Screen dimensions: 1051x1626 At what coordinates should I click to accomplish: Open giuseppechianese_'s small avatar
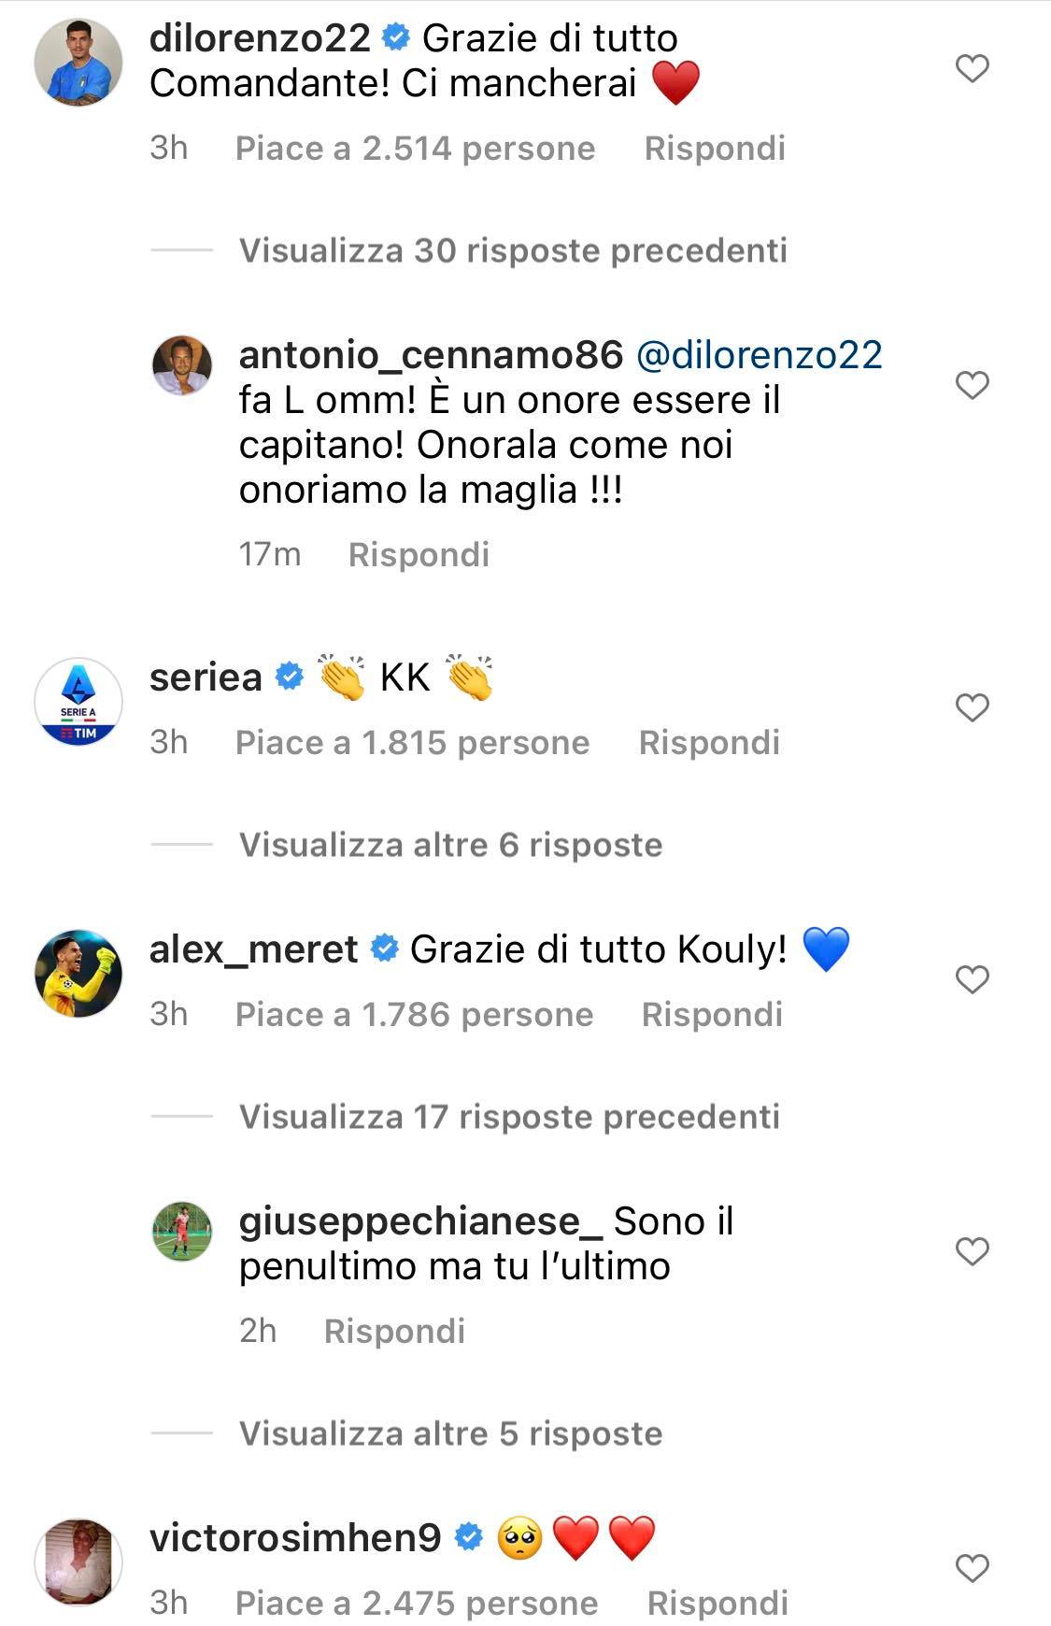point(182,1232)
